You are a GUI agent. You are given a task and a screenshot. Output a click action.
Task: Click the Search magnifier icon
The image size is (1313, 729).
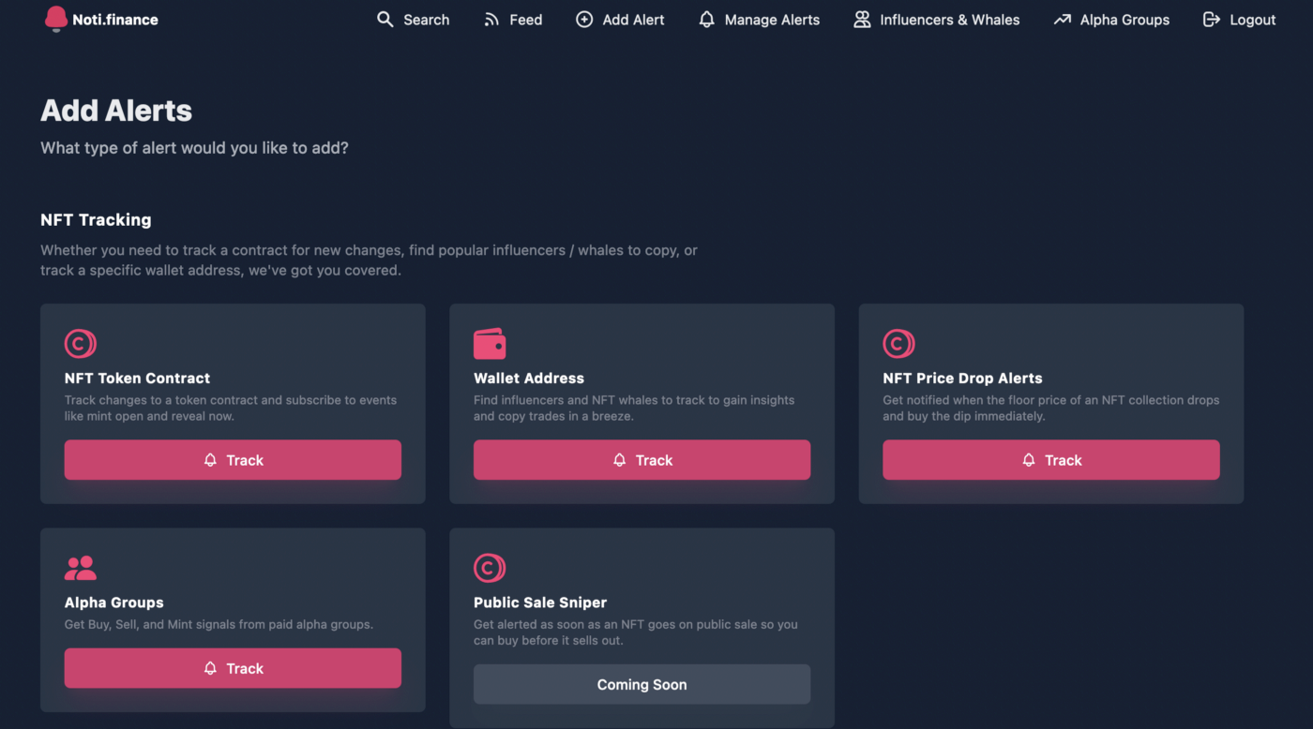385,20
